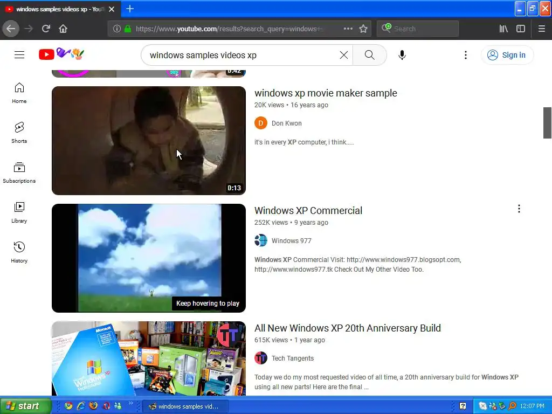This screenshot has height=414, width=552.
Task: Open Library in sidebar
Action: coord(19,212)
